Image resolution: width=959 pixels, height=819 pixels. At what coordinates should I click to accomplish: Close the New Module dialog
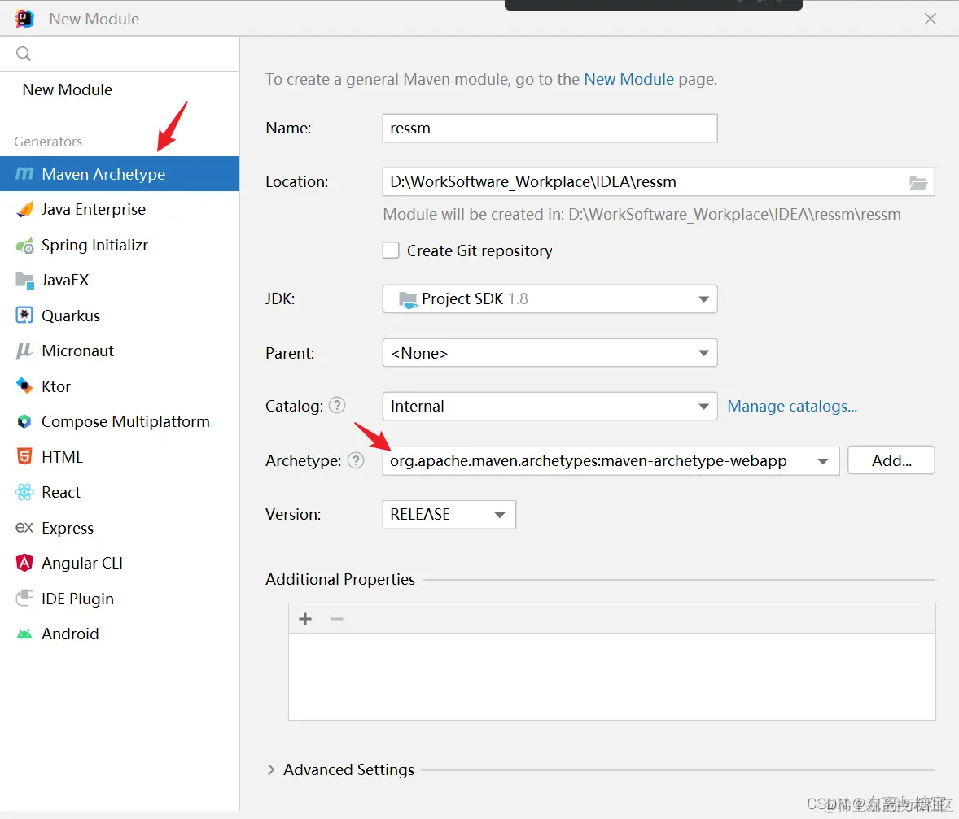(x=931, y=19)
